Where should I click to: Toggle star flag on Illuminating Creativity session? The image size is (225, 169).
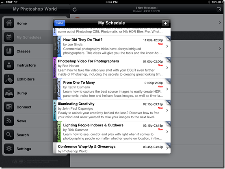168,102
